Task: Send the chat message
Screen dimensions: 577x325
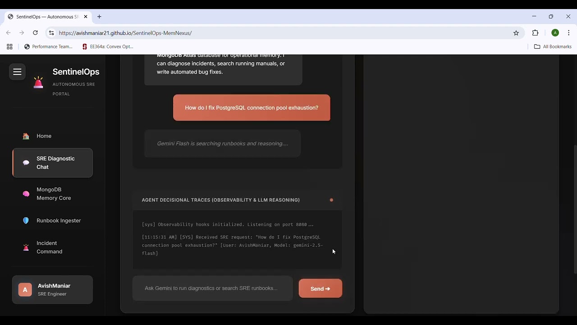Action: point(321,289)
